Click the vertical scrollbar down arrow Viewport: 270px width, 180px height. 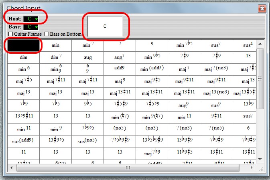coord(260,159)
